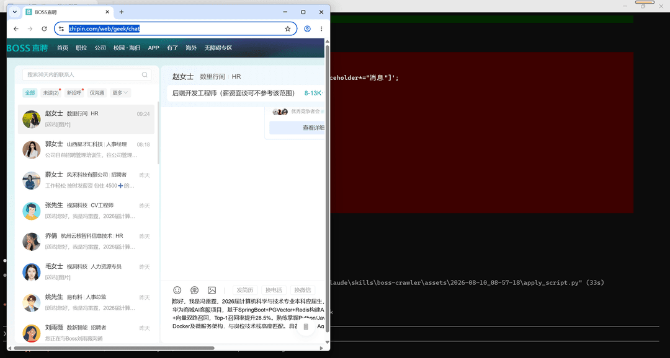Image resolution: width=670 pixels, height=358 pixels.
Task: Select the 新招呼 filter tab
Action: [x=74, y=92]
